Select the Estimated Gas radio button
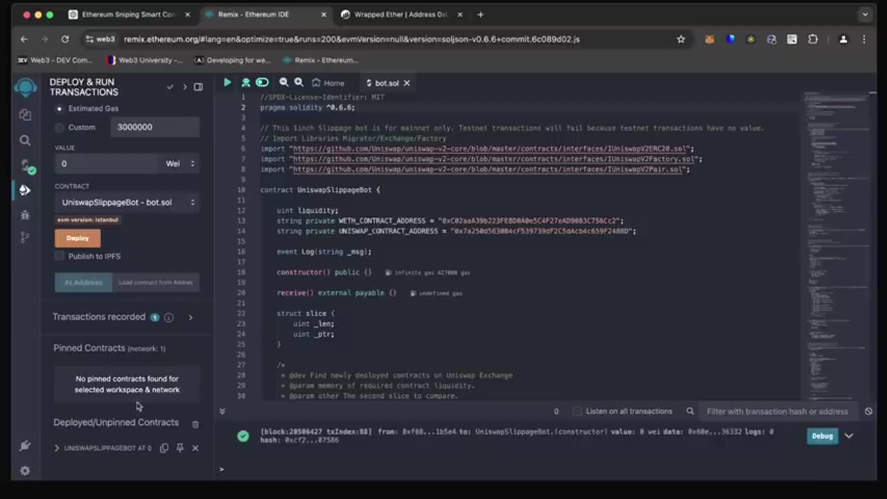 pos(60,109)
